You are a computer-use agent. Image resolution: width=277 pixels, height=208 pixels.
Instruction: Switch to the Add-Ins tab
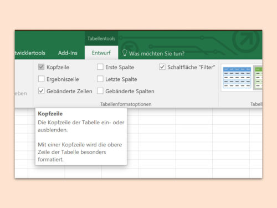[68, 53]
